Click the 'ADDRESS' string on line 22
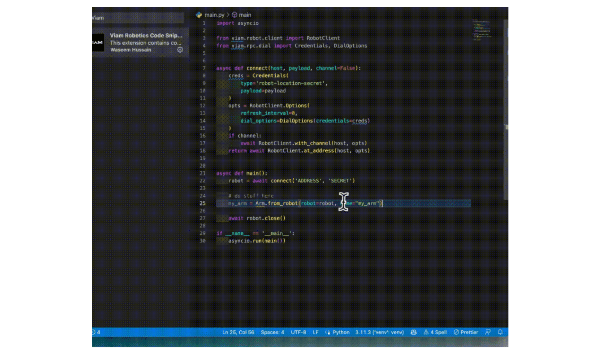The height and width of the screenshot is (356, 600). coord(308,181)
